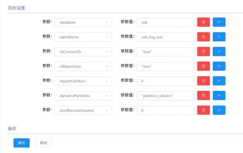Delete the -dynamicPartitions parameter row
Image resolution: width=243 pixels, height=153 pixels.
(x=203, y=96)
